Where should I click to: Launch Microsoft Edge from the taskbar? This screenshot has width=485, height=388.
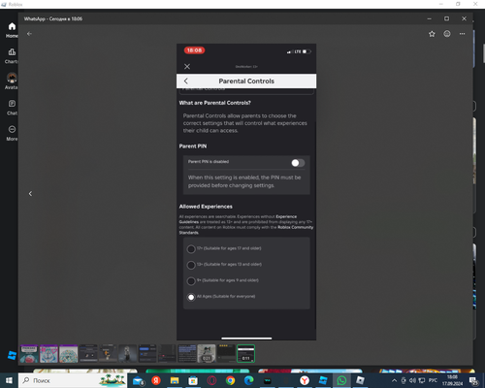pyautogui.click(x=248, y=380)
